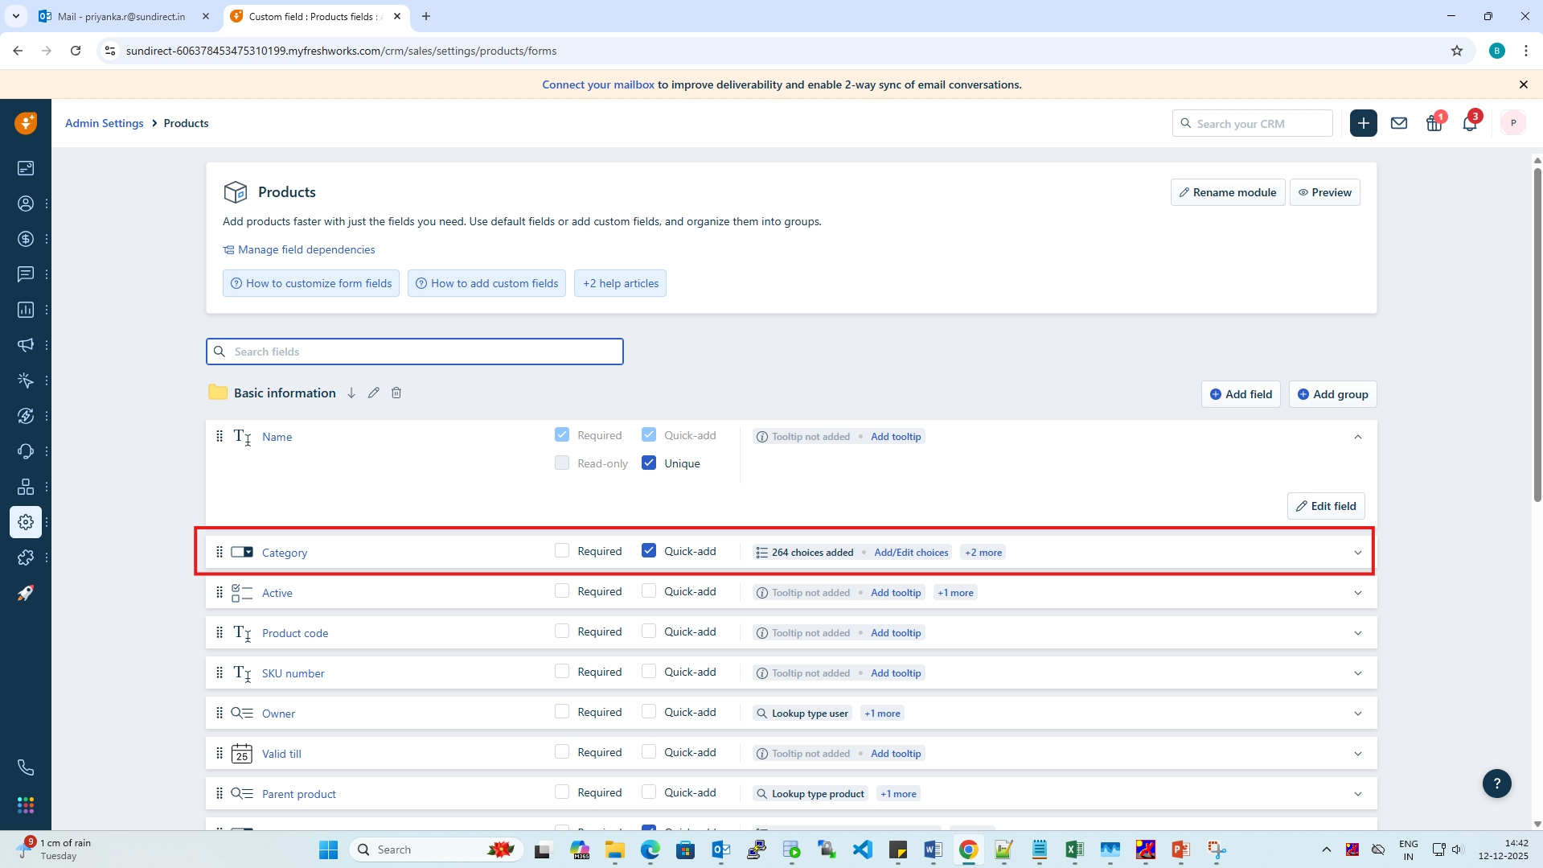Click Connect your mailbox link
1543x868 pixels.
point(598,84)
